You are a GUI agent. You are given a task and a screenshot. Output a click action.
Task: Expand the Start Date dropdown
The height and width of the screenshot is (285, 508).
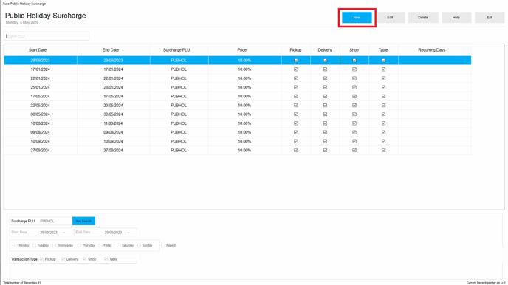pos(63,233)
